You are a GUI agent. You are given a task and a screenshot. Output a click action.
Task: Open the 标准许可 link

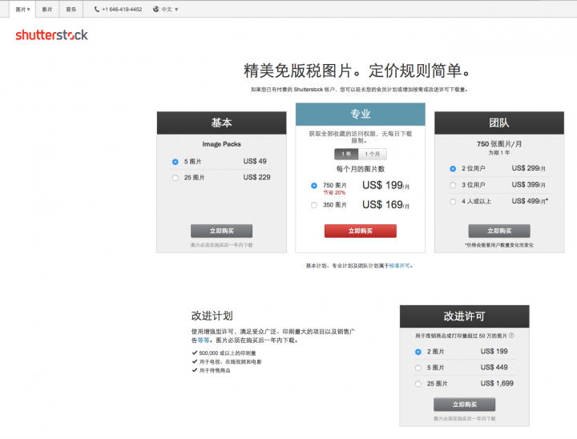tap(399, 266)
